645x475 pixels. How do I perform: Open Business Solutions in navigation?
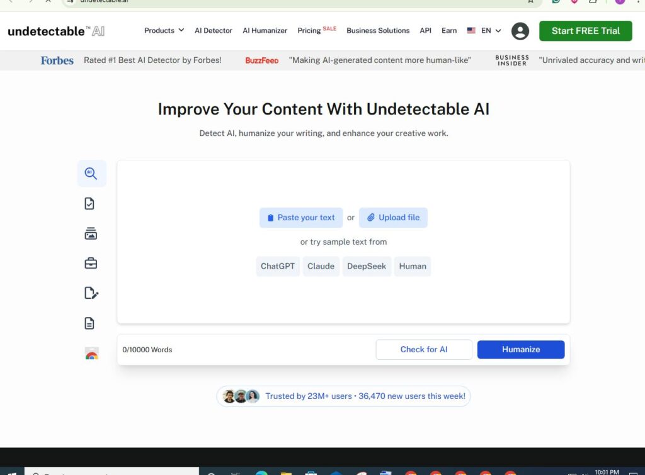pyautogui.click(x=378, y=30)
